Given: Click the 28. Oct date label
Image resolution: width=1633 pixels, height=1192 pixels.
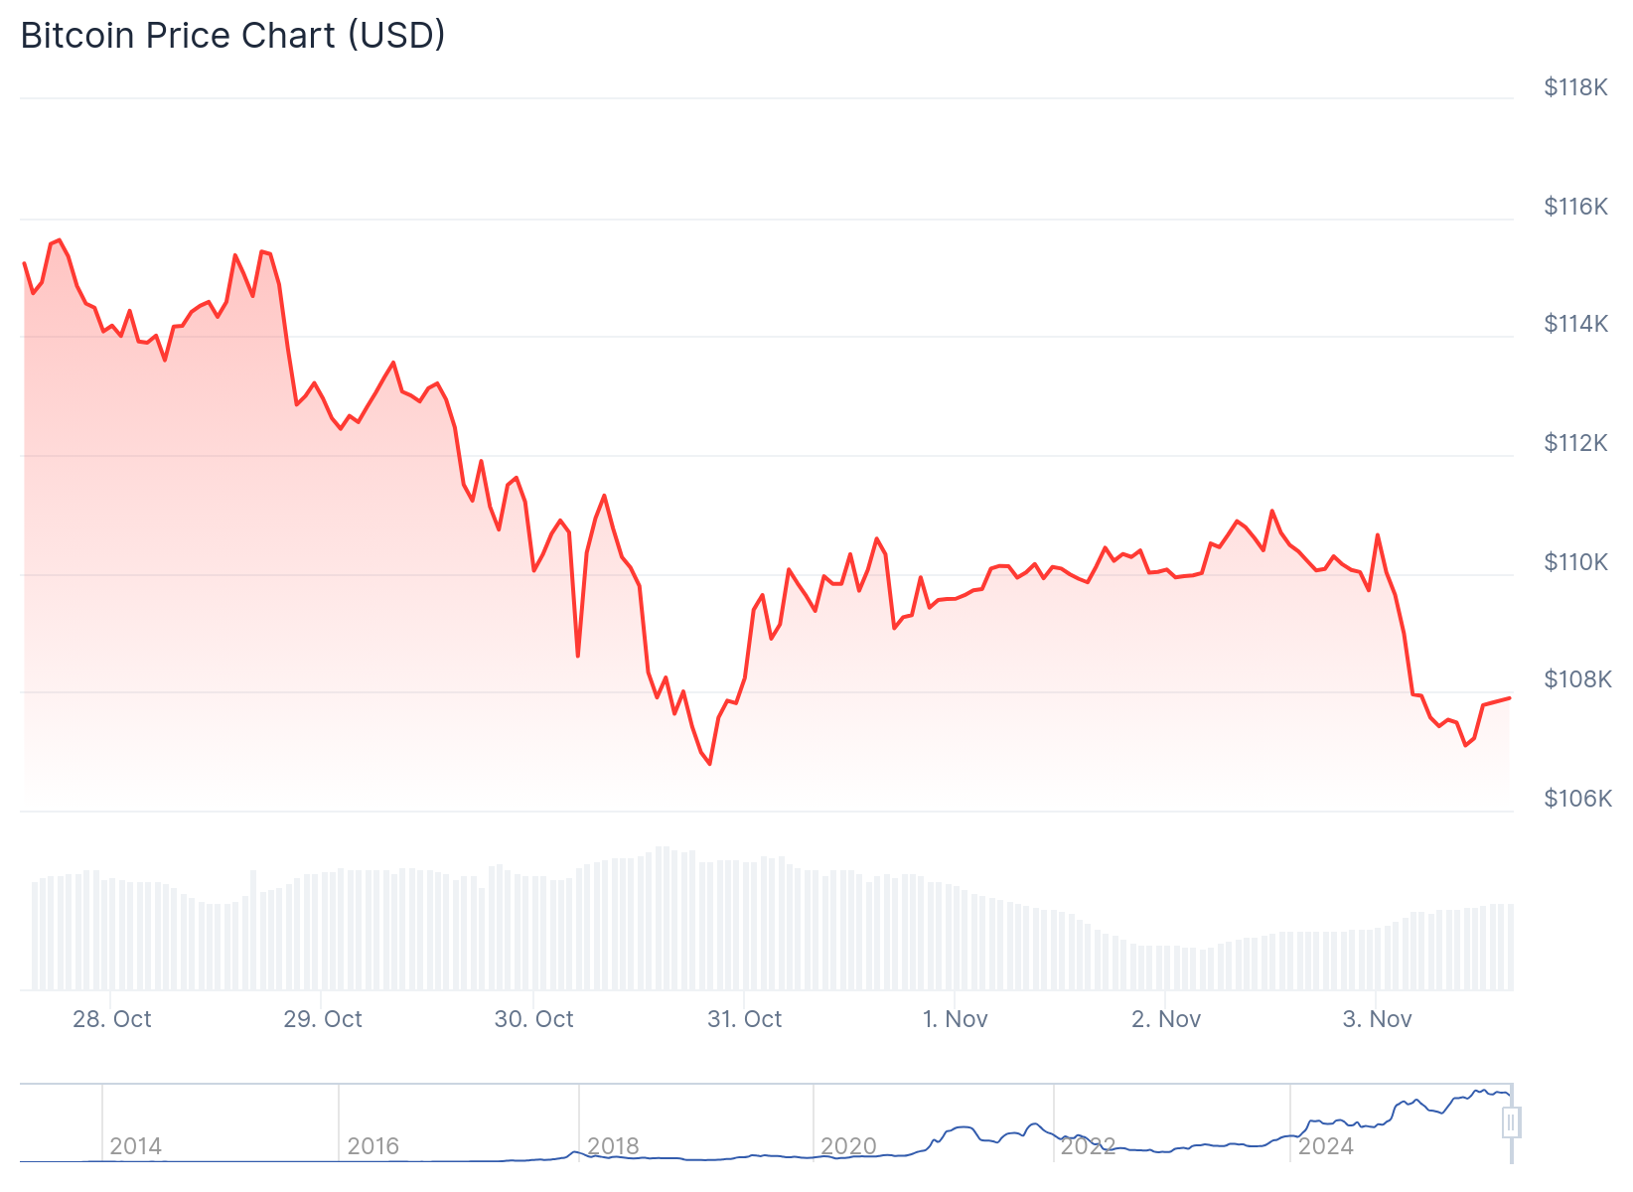Looking at the screenshot, I should pos(112,1019).
